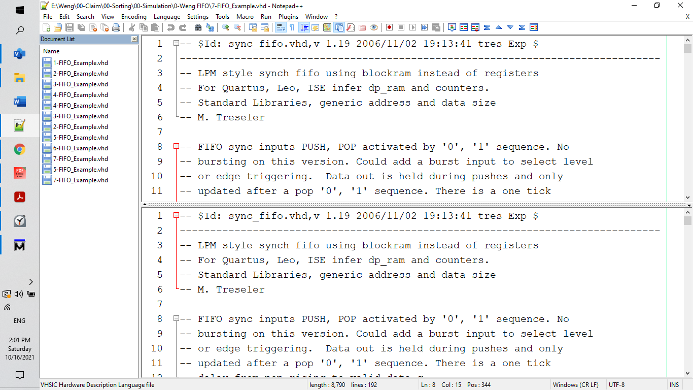Zoom out using the magnifier minus icon
This screenshot has height=390, width=693.
click(x=237, y=27)
